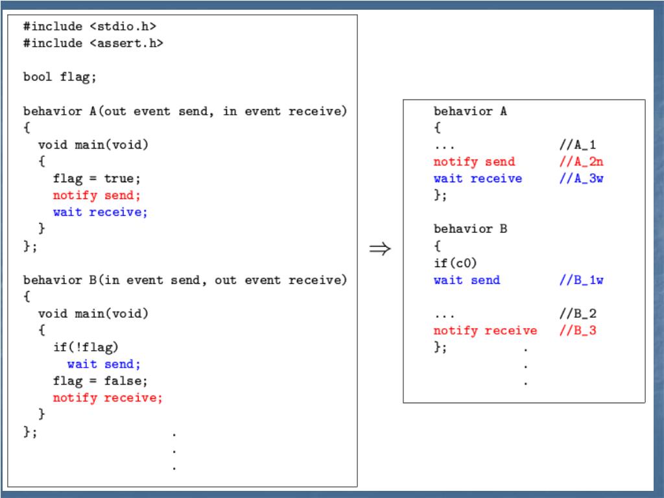Screen dimensions: 664x498
Task: Select the "#include <assert.h>" line
Action: click(x=93, y=43)
